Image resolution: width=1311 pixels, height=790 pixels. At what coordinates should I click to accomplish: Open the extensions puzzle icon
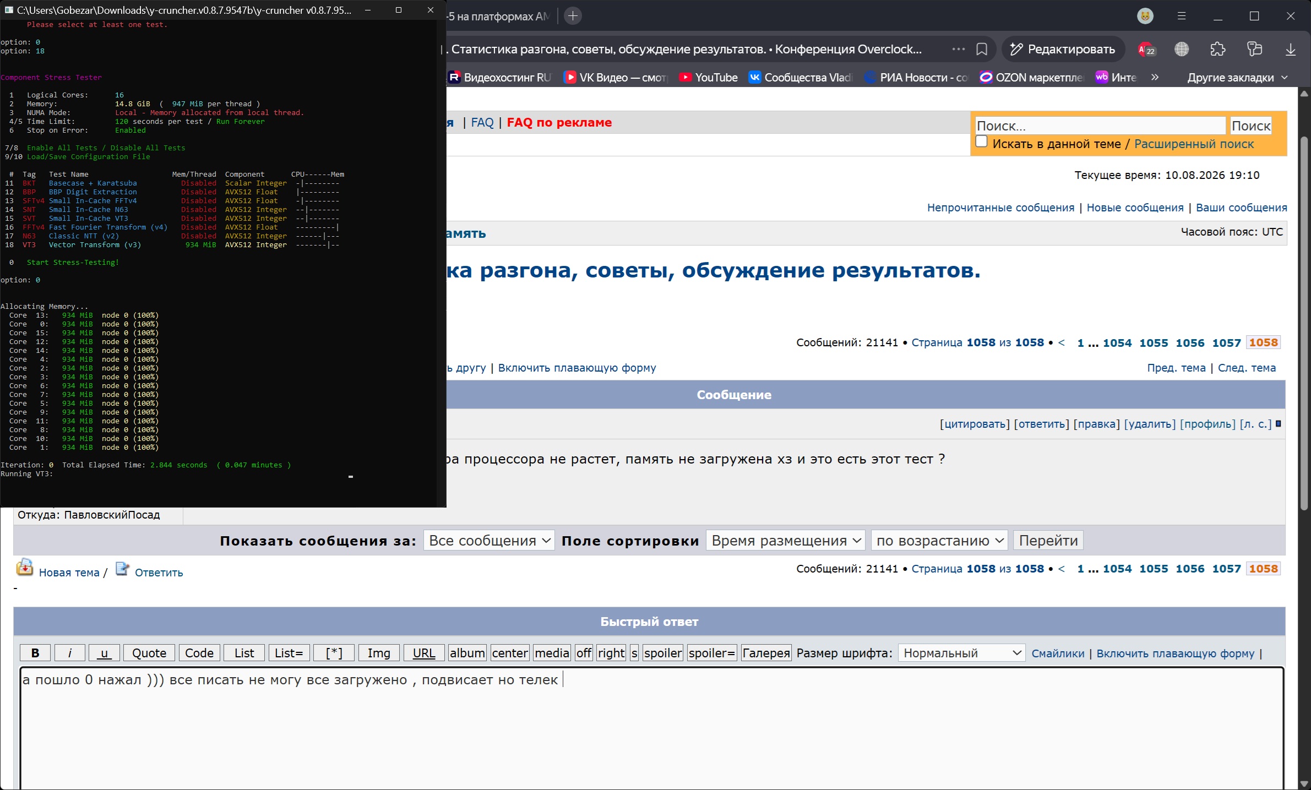pyautogui.click(x=1218, y=49)
